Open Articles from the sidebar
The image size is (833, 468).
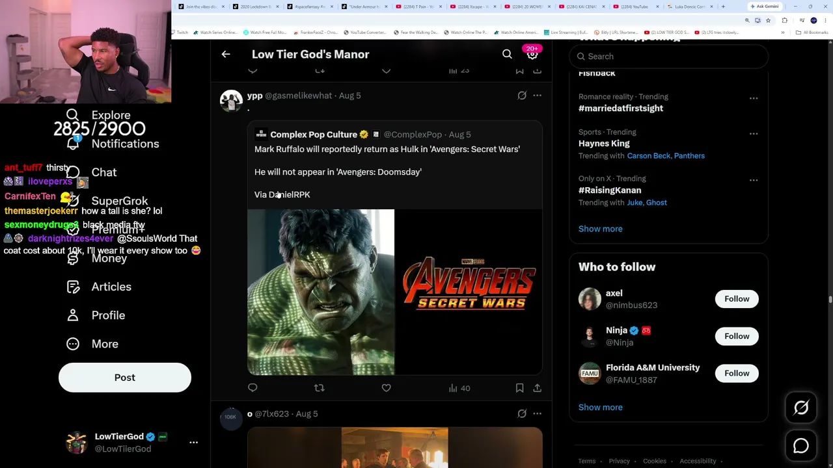click(x=99, y=287)
